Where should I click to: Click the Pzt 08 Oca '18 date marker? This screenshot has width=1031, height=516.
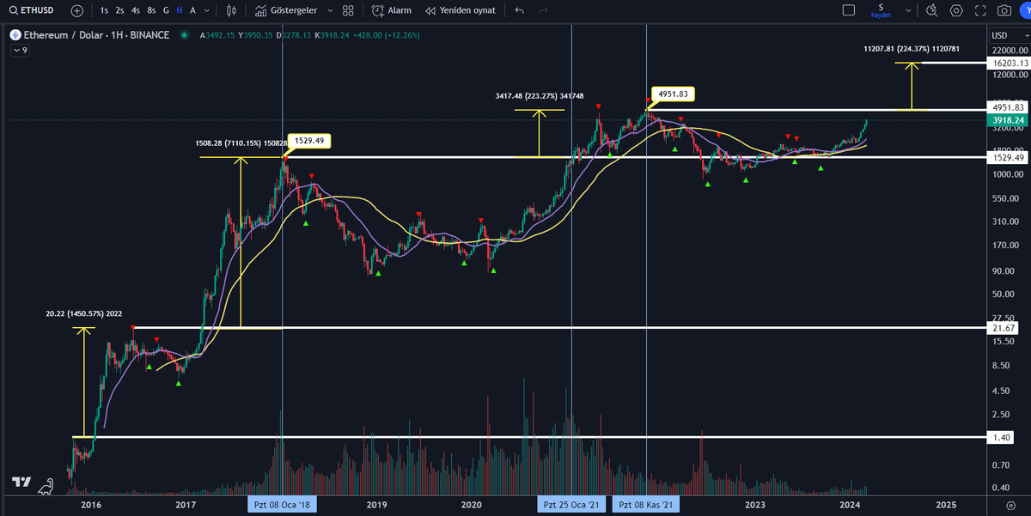(x=282, y=504)
